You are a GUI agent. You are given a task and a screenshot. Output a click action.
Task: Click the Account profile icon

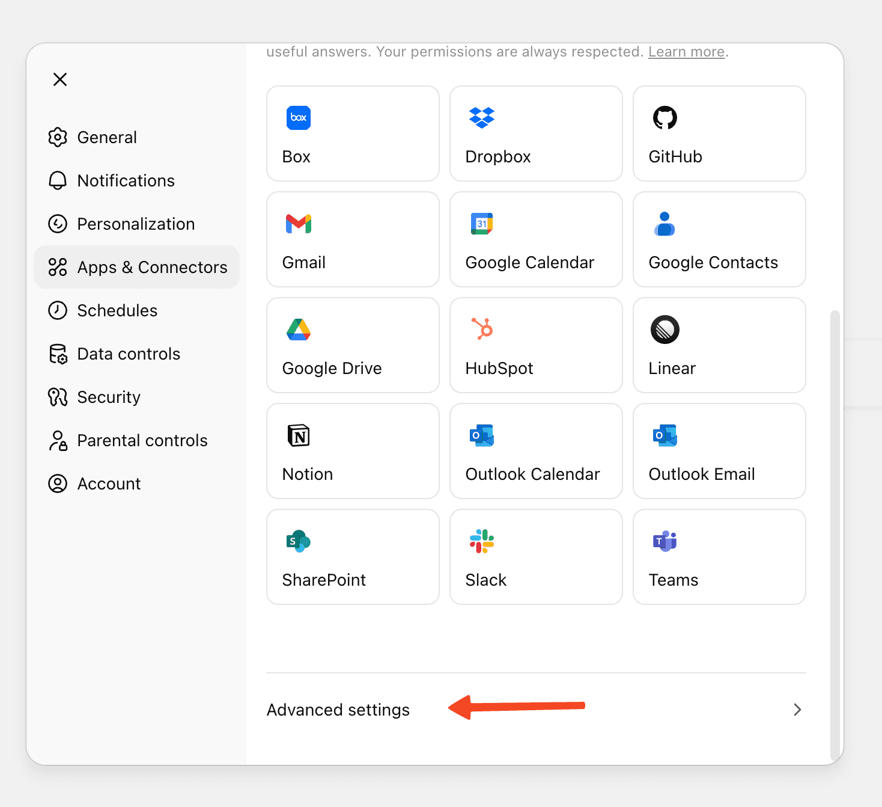point(58,483)
